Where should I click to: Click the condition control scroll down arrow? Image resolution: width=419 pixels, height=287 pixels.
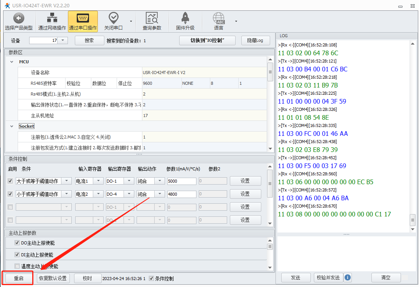pos(270,223)
